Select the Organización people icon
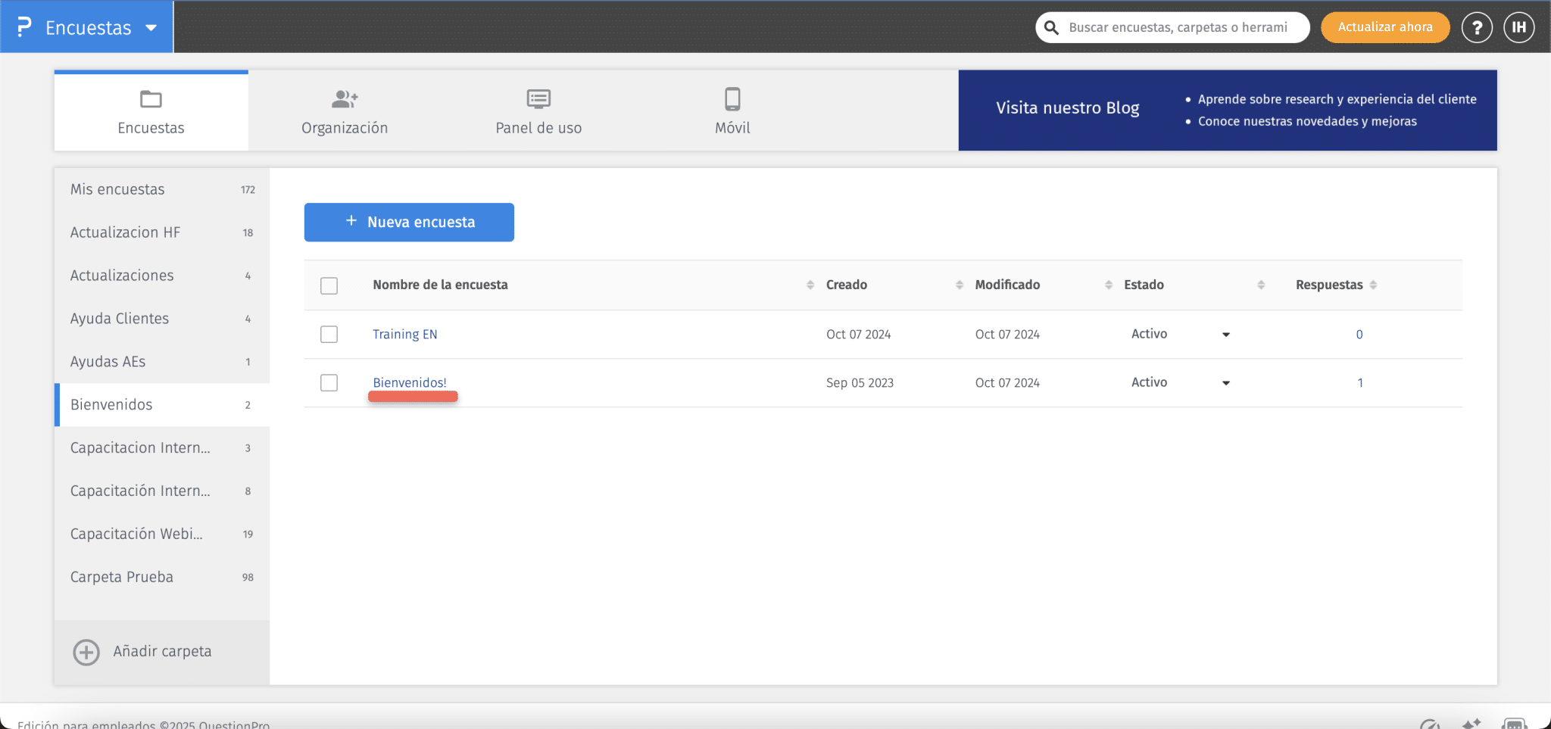The height and width of the screenshot is (729, 1551). tap(345, 98)
